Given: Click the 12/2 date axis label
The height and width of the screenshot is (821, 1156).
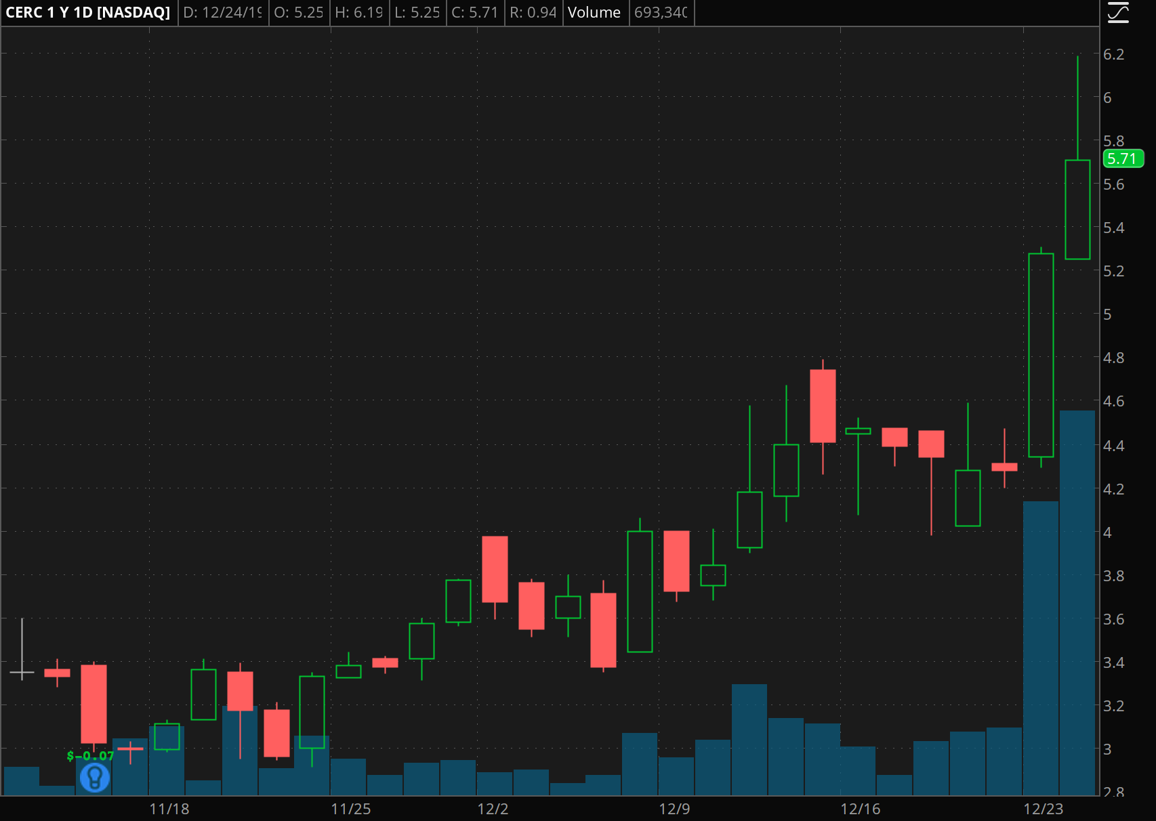Looking at the screenshot, I should click(x=493, y=809).
